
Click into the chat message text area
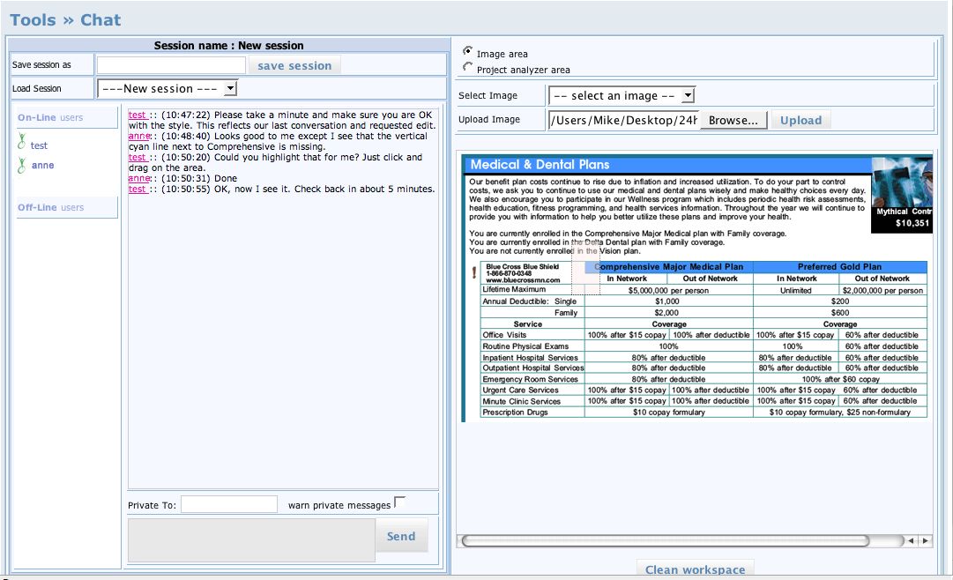click(251, 539)
